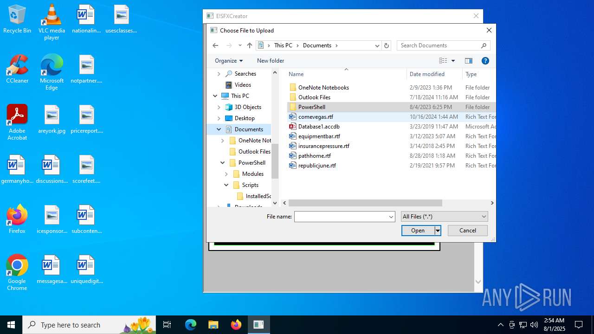
Task: Refresh the Documents folder listing
Action: tap(387, 45)
